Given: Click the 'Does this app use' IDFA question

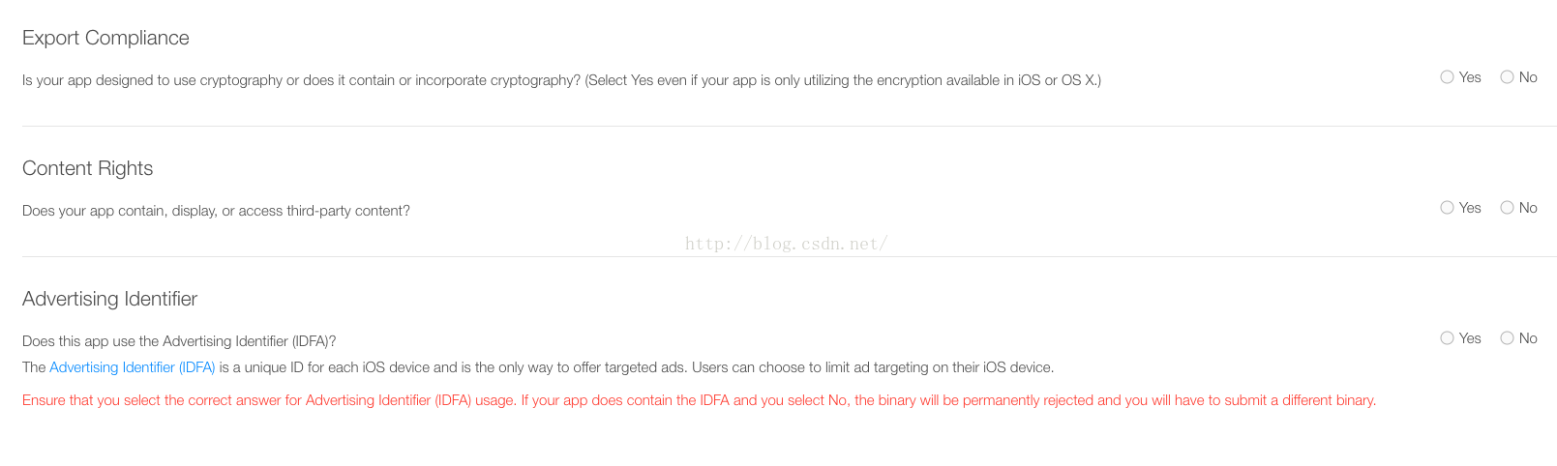Looking at the screenshot, I should [x=179, y=341].
